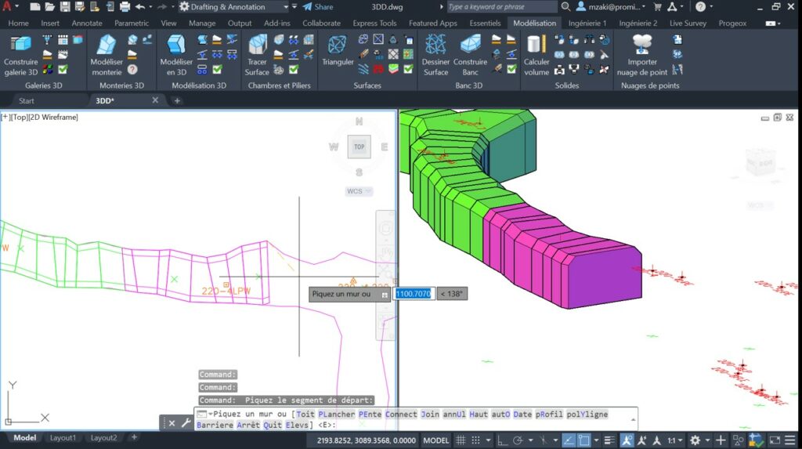Click the Share button
This screenshot has height=449, width=802.
318,6
